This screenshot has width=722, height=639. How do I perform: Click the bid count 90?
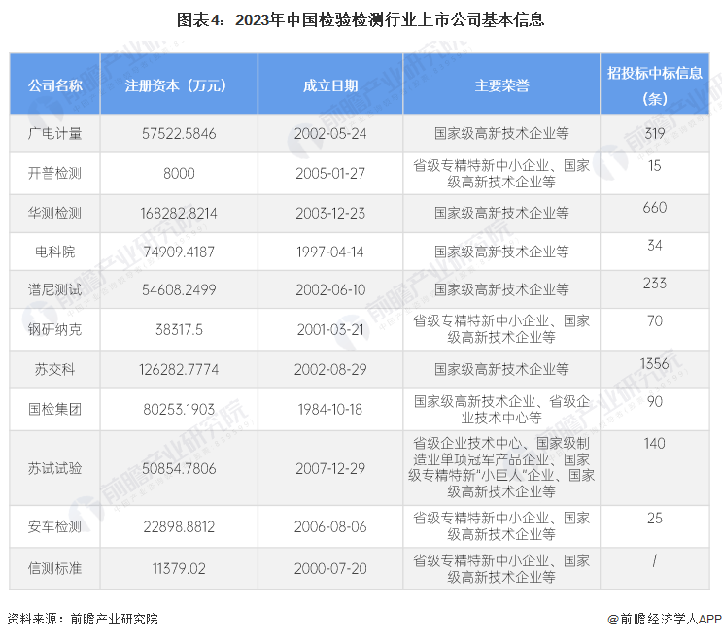pyautogui.click(x=654, y=402)
